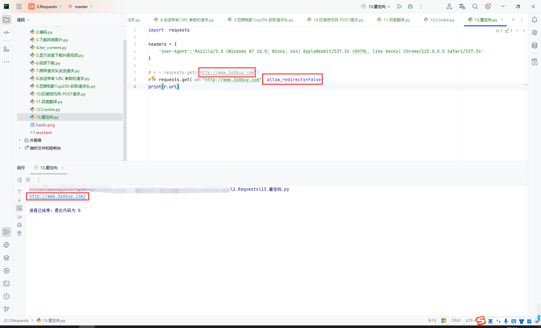Viewport: 541px width, 328px height.
Task: Open IDE settings gear
Action: click(488, 6)
